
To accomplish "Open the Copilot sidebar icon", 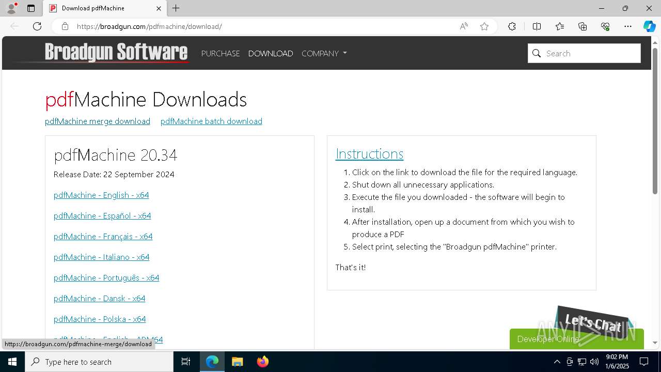I will click(x=649, y=26).
